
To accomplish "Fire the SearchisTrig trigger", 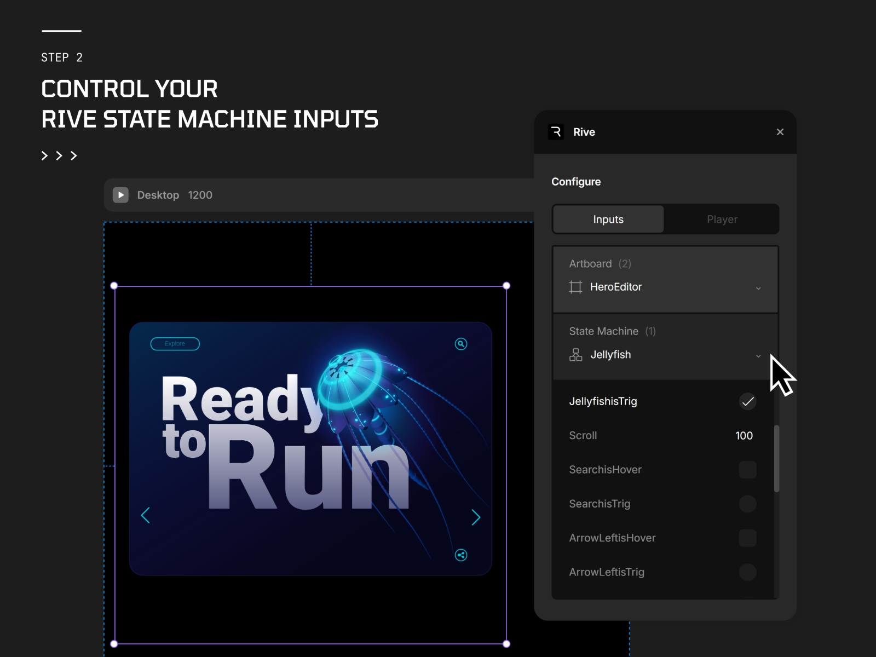I will 747,504.
